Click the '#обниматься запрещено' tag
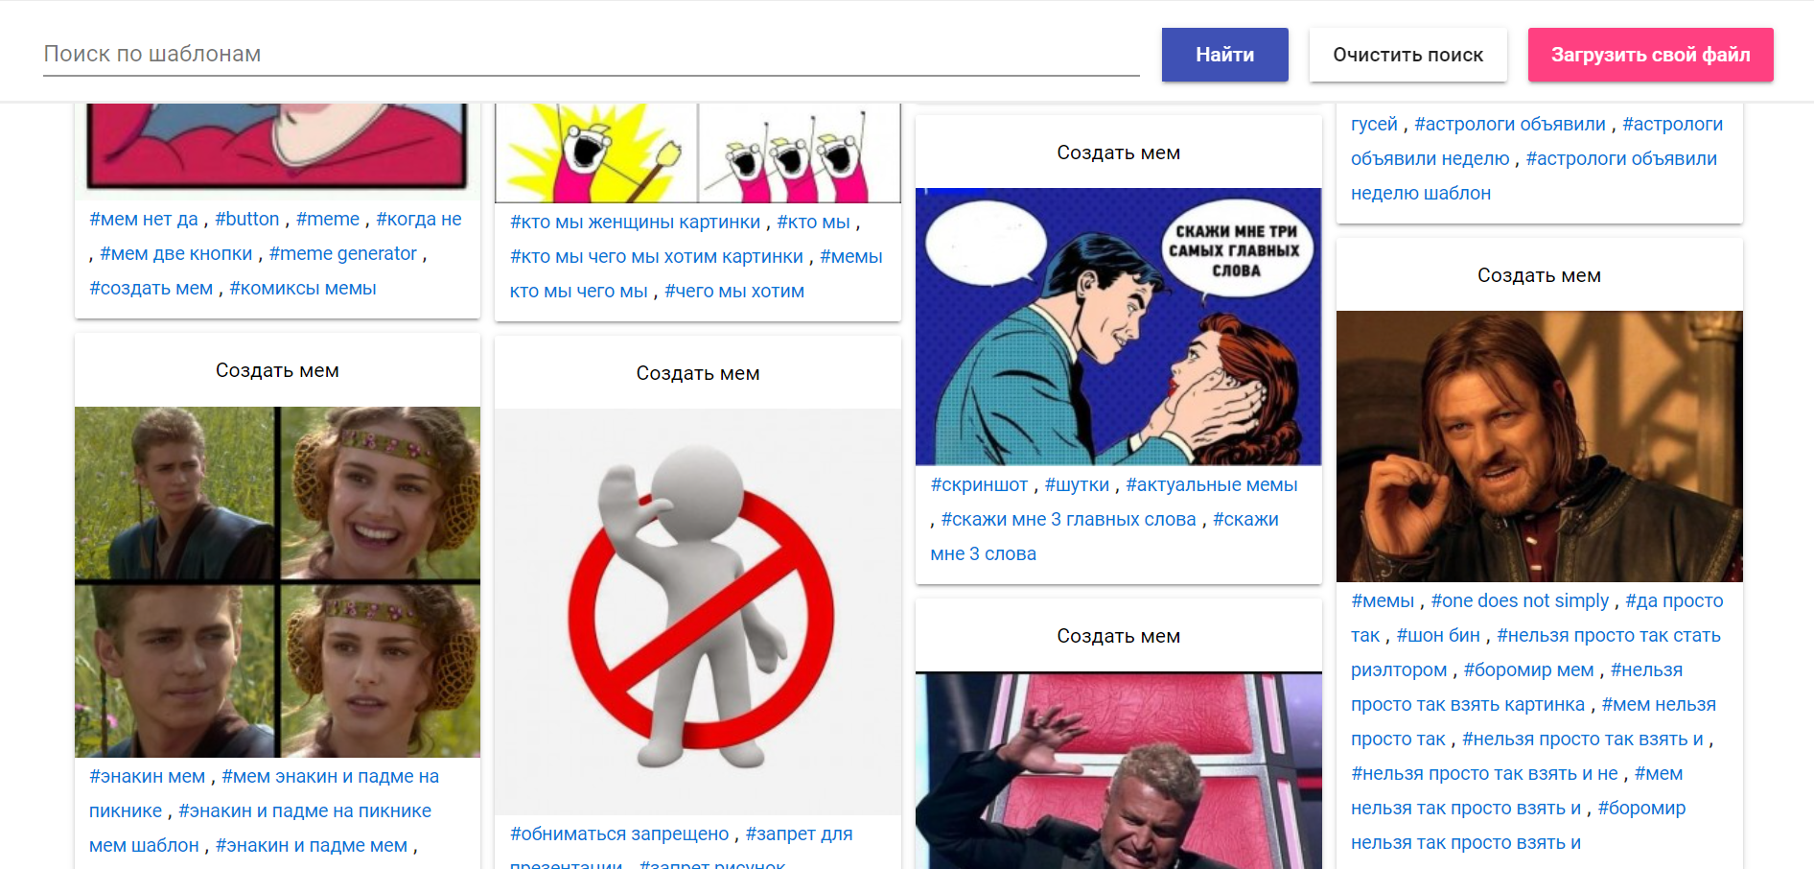Viewport: 1814px width, 869px height. pyautogui.click(x=619, y=834)
